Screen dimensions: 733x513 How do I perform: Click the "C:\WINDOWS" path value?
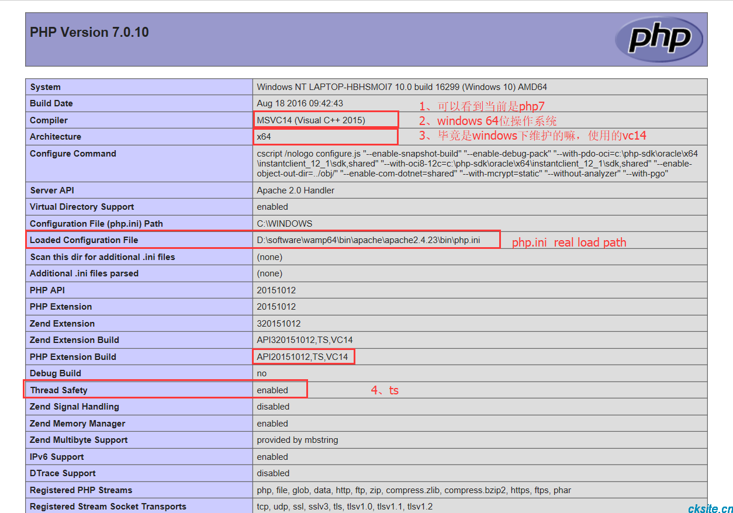tap(285, 224)
